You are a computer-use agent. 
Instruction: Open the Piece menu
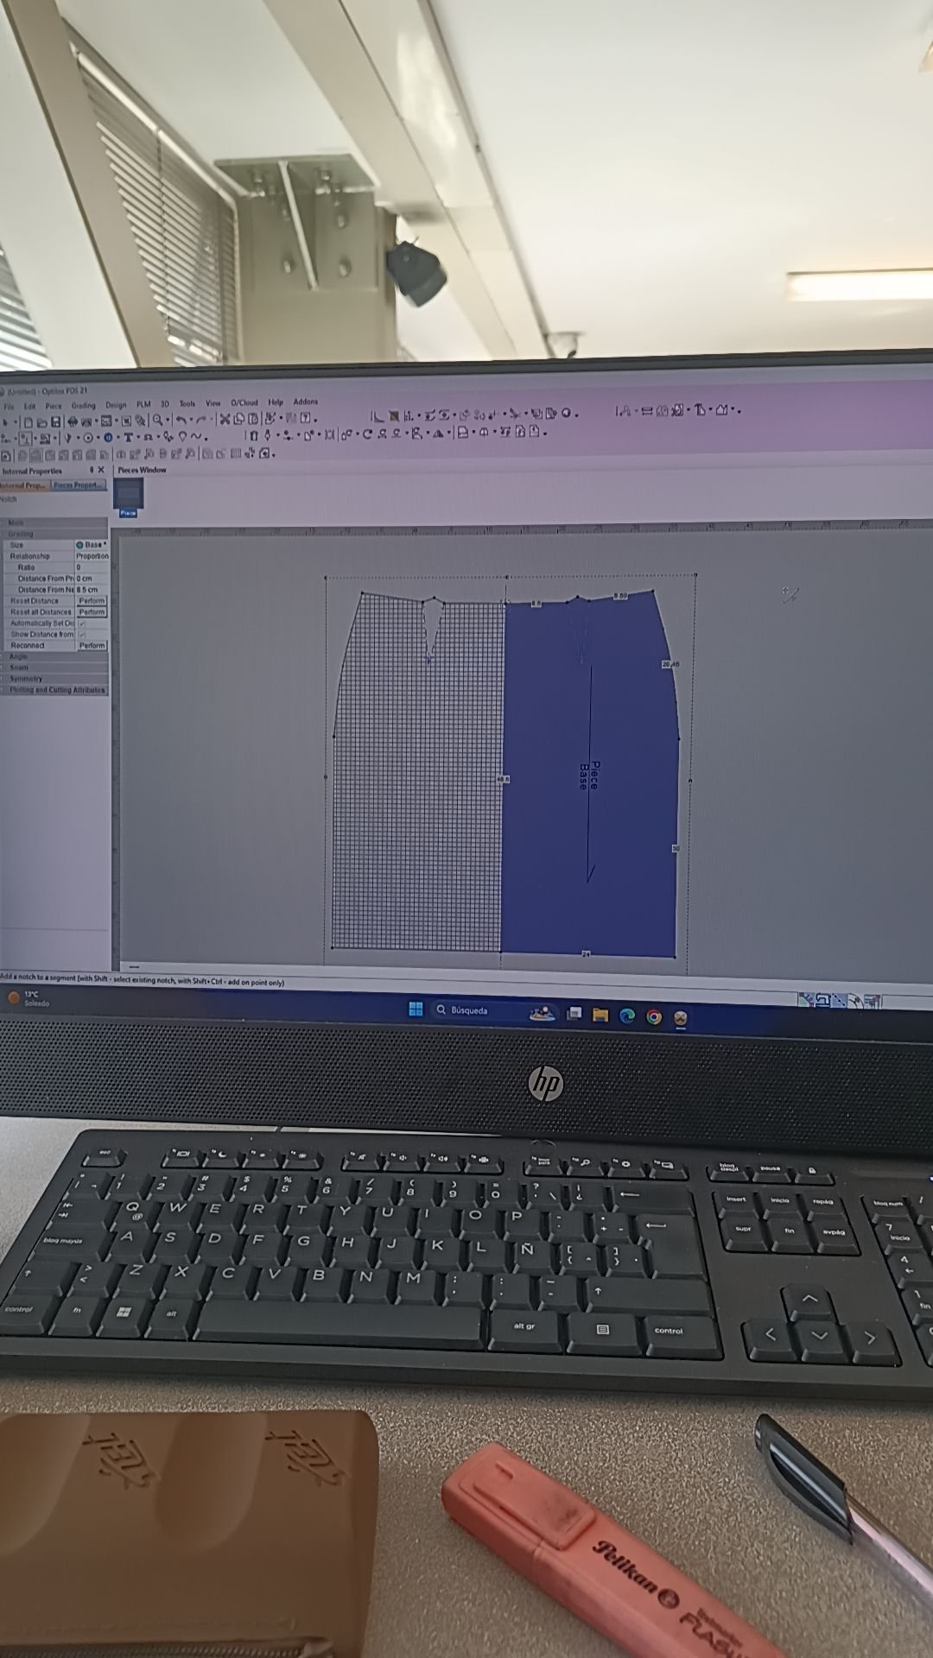(x=54, y=406)
